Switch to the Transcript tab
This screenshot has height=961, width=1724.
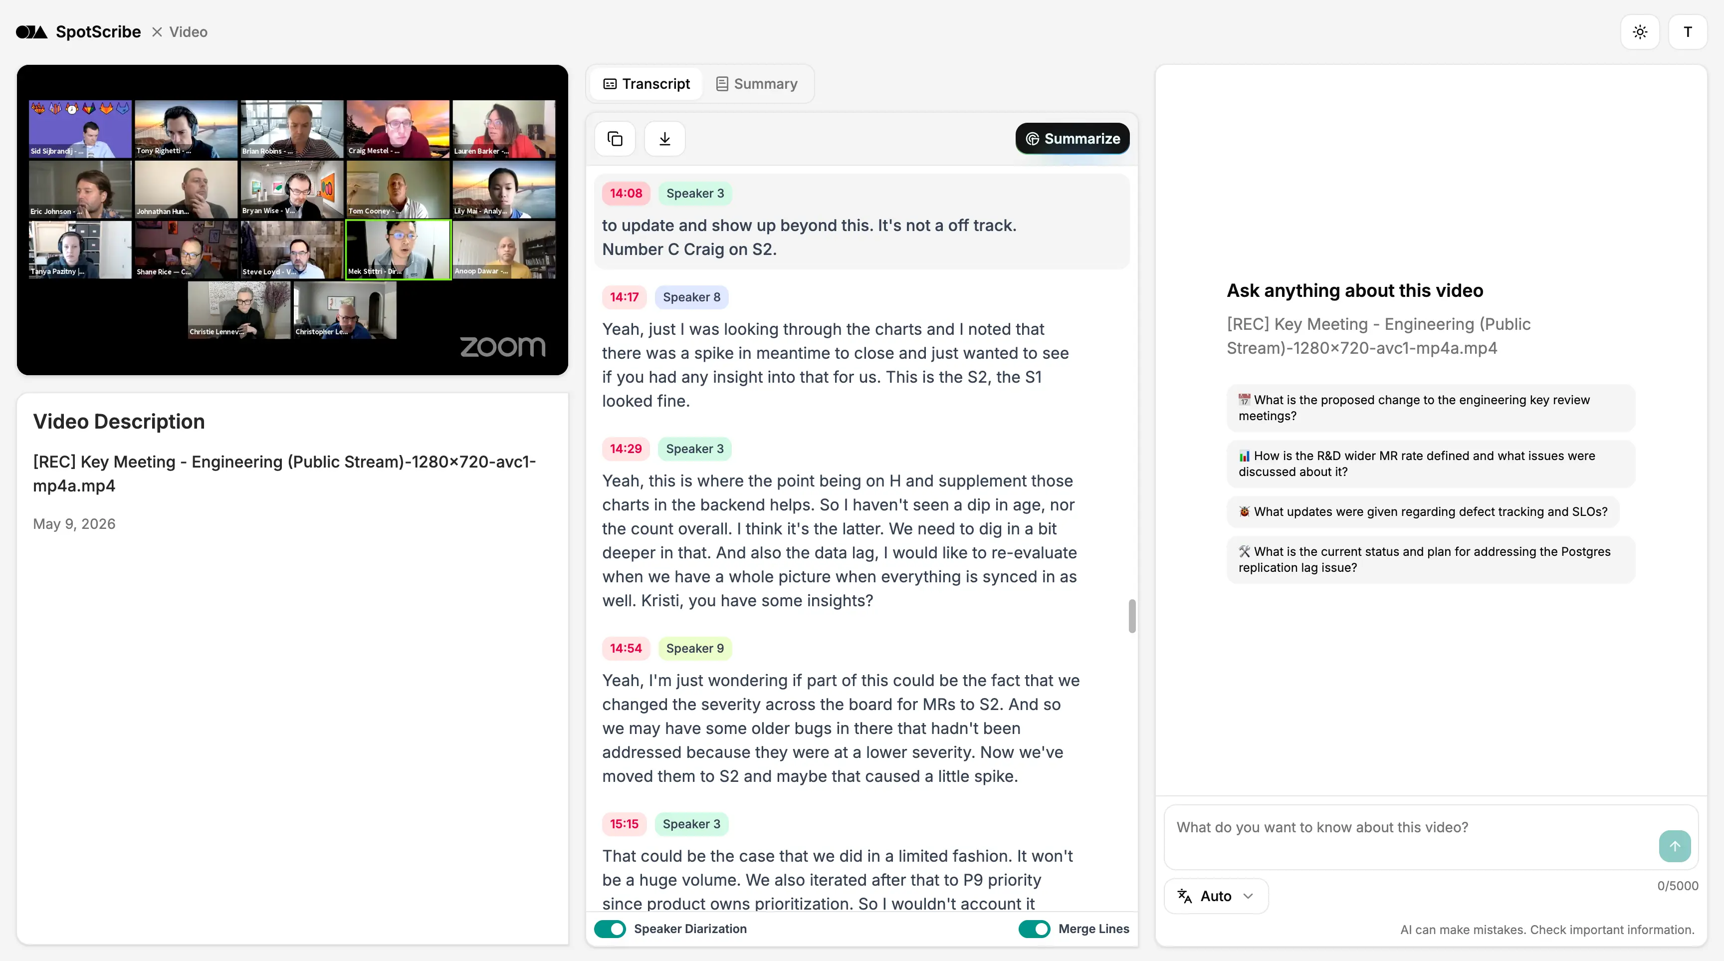pyautogui.click(x=646, y=84)
